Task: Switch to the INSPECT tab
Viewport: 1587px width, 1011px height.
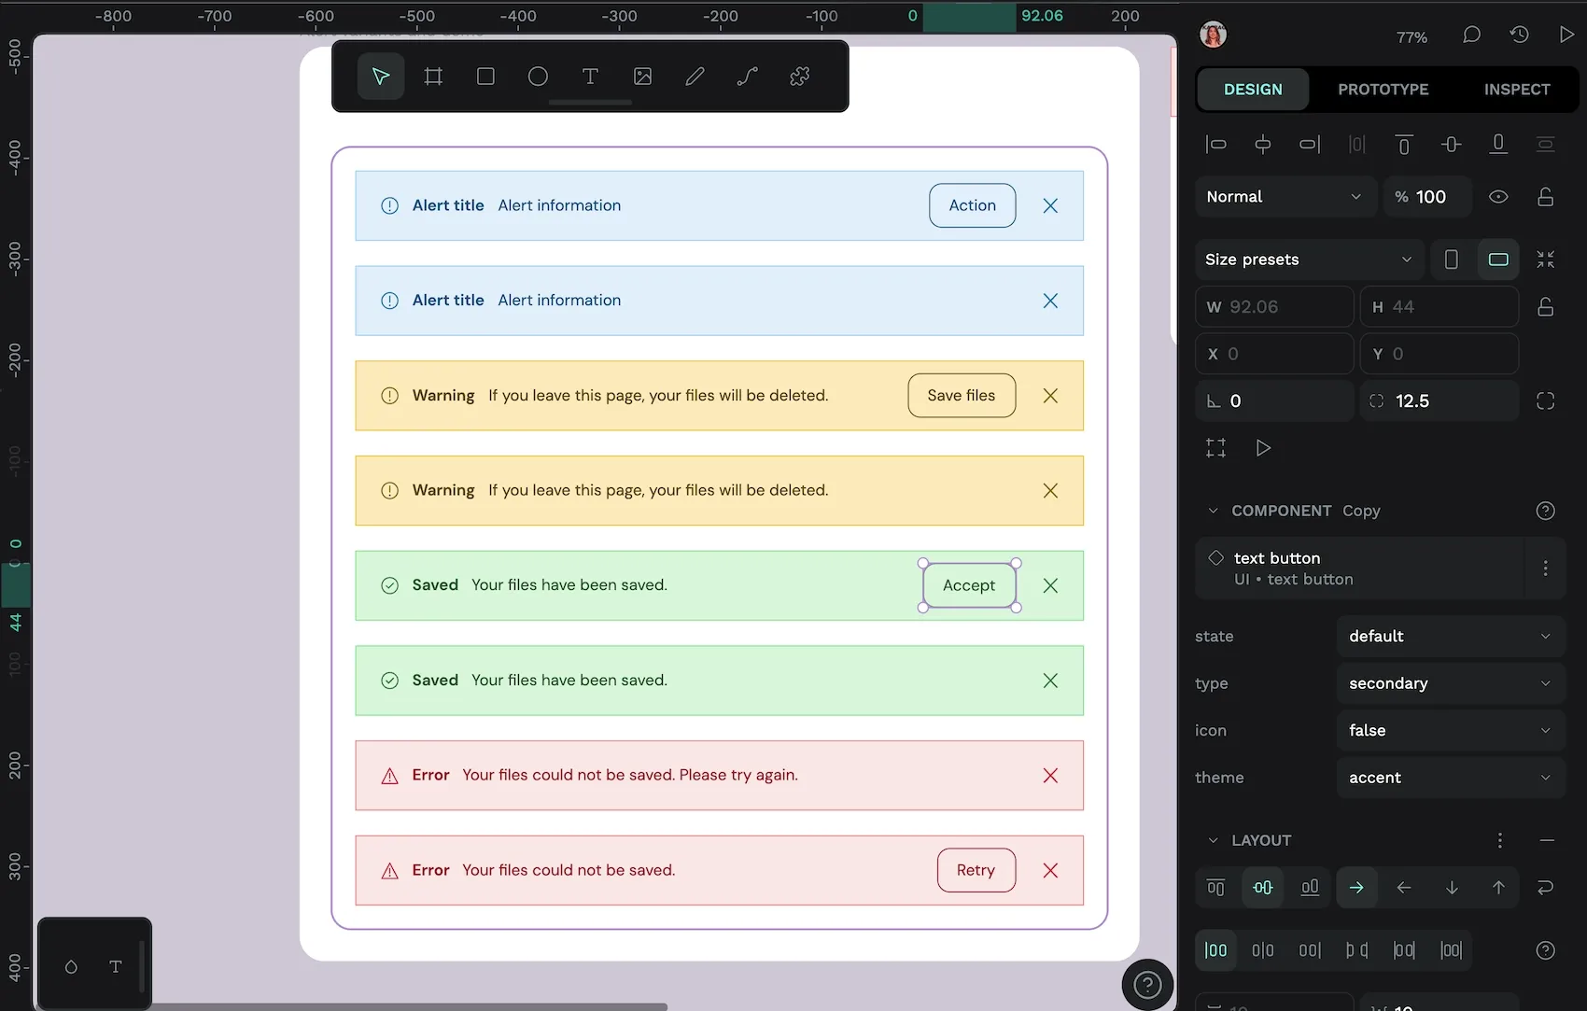Action: click(1517, 90)
